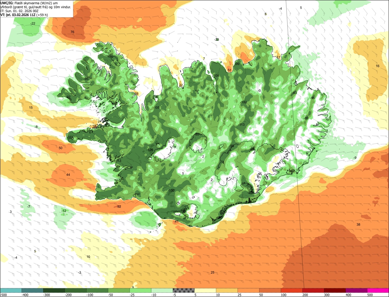Image resolution: width=389 pixels, height=297 pixels.
Task: Click the map value -96
Action: pyautogui.click(x=312, y=98)
